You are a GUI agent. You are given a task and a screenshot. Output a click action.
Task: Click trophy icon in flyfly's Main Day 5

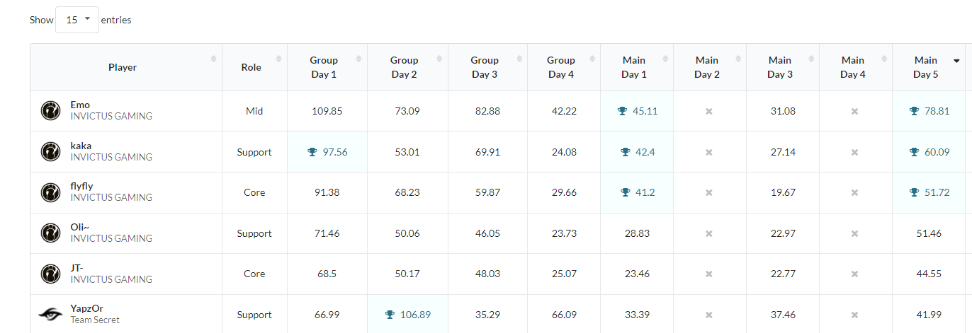[915, 192]
